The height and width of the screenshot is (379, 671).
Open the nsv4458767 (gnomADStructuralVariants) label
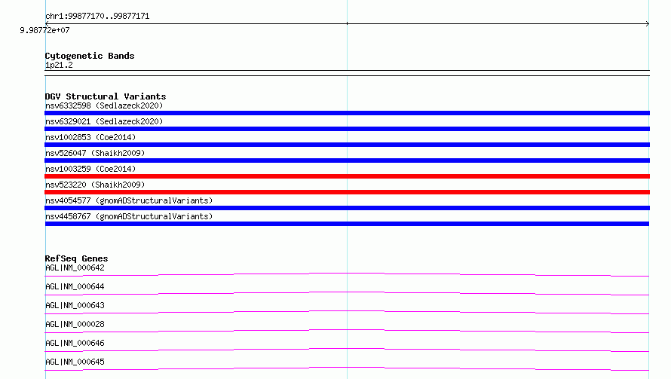coord(129,216)
